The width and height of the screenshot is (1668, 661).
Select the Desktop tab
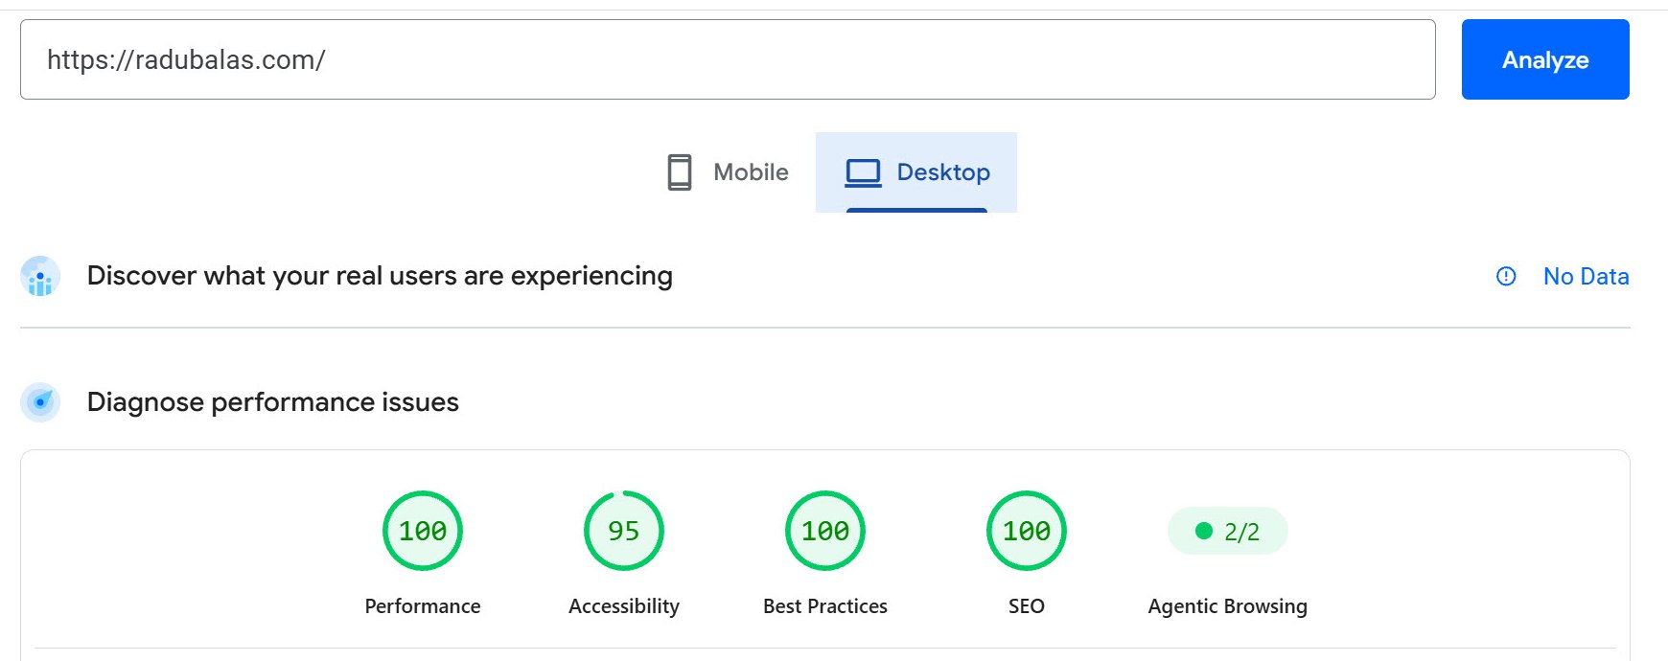916,172
